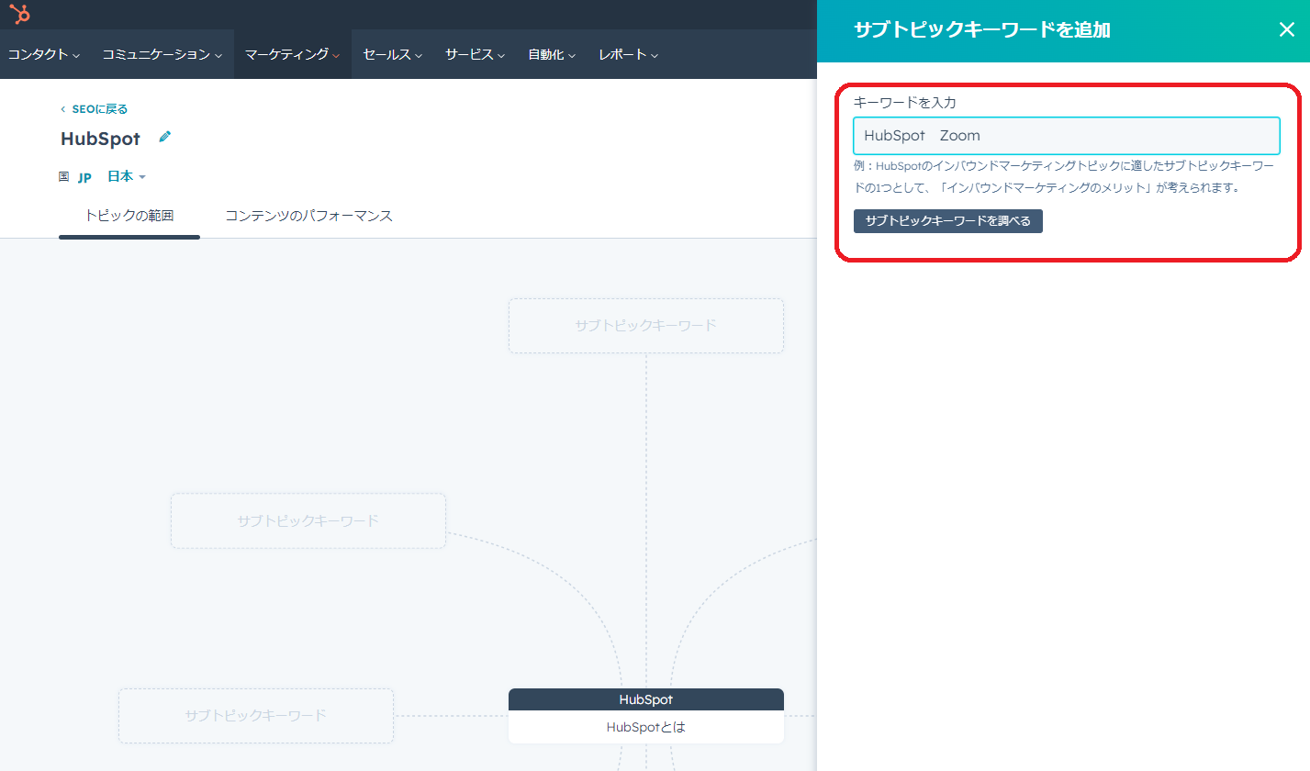Image resolution: width=1310 pixels, height=771 pixels.
Task: Click the HubSpot sprocket logo
Action: point(19,14)
